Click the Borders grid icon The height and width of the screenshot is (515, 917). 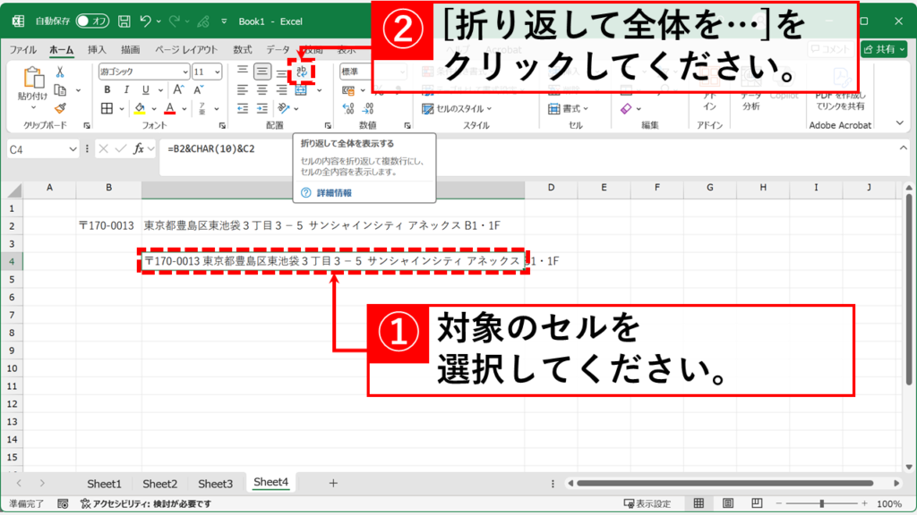click(x=107, y=108)
